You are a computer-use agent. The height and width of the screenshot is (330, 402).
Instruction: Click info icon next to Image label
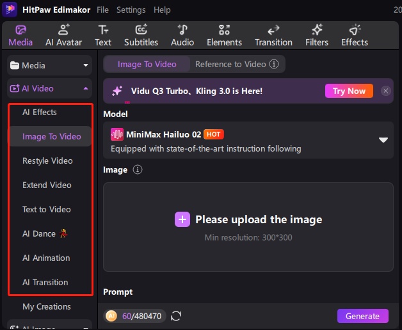(138, 169)
